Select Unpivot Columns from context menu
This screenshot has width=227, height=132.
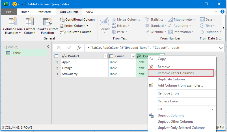(x=171, y=115)
